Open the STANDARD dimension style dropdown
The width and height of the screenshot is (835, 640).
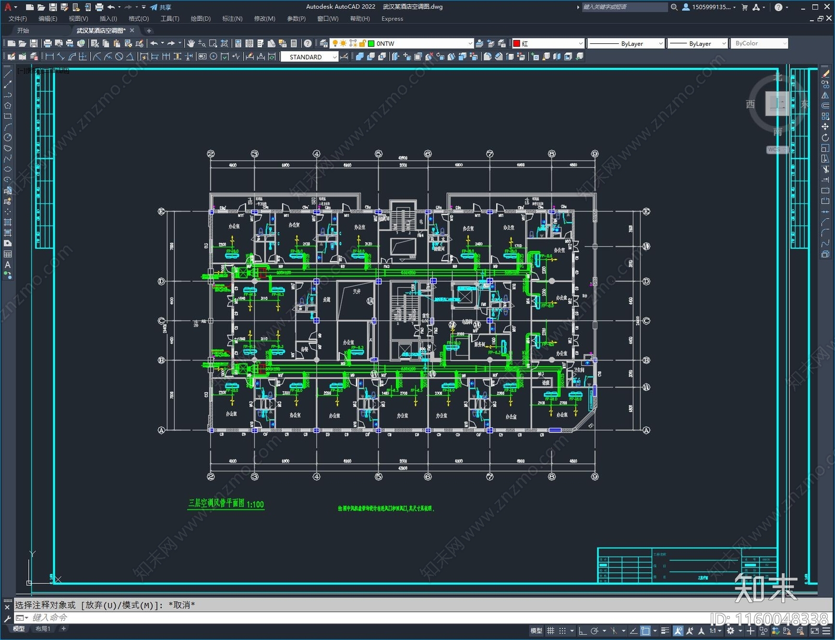tap(309, 57)
